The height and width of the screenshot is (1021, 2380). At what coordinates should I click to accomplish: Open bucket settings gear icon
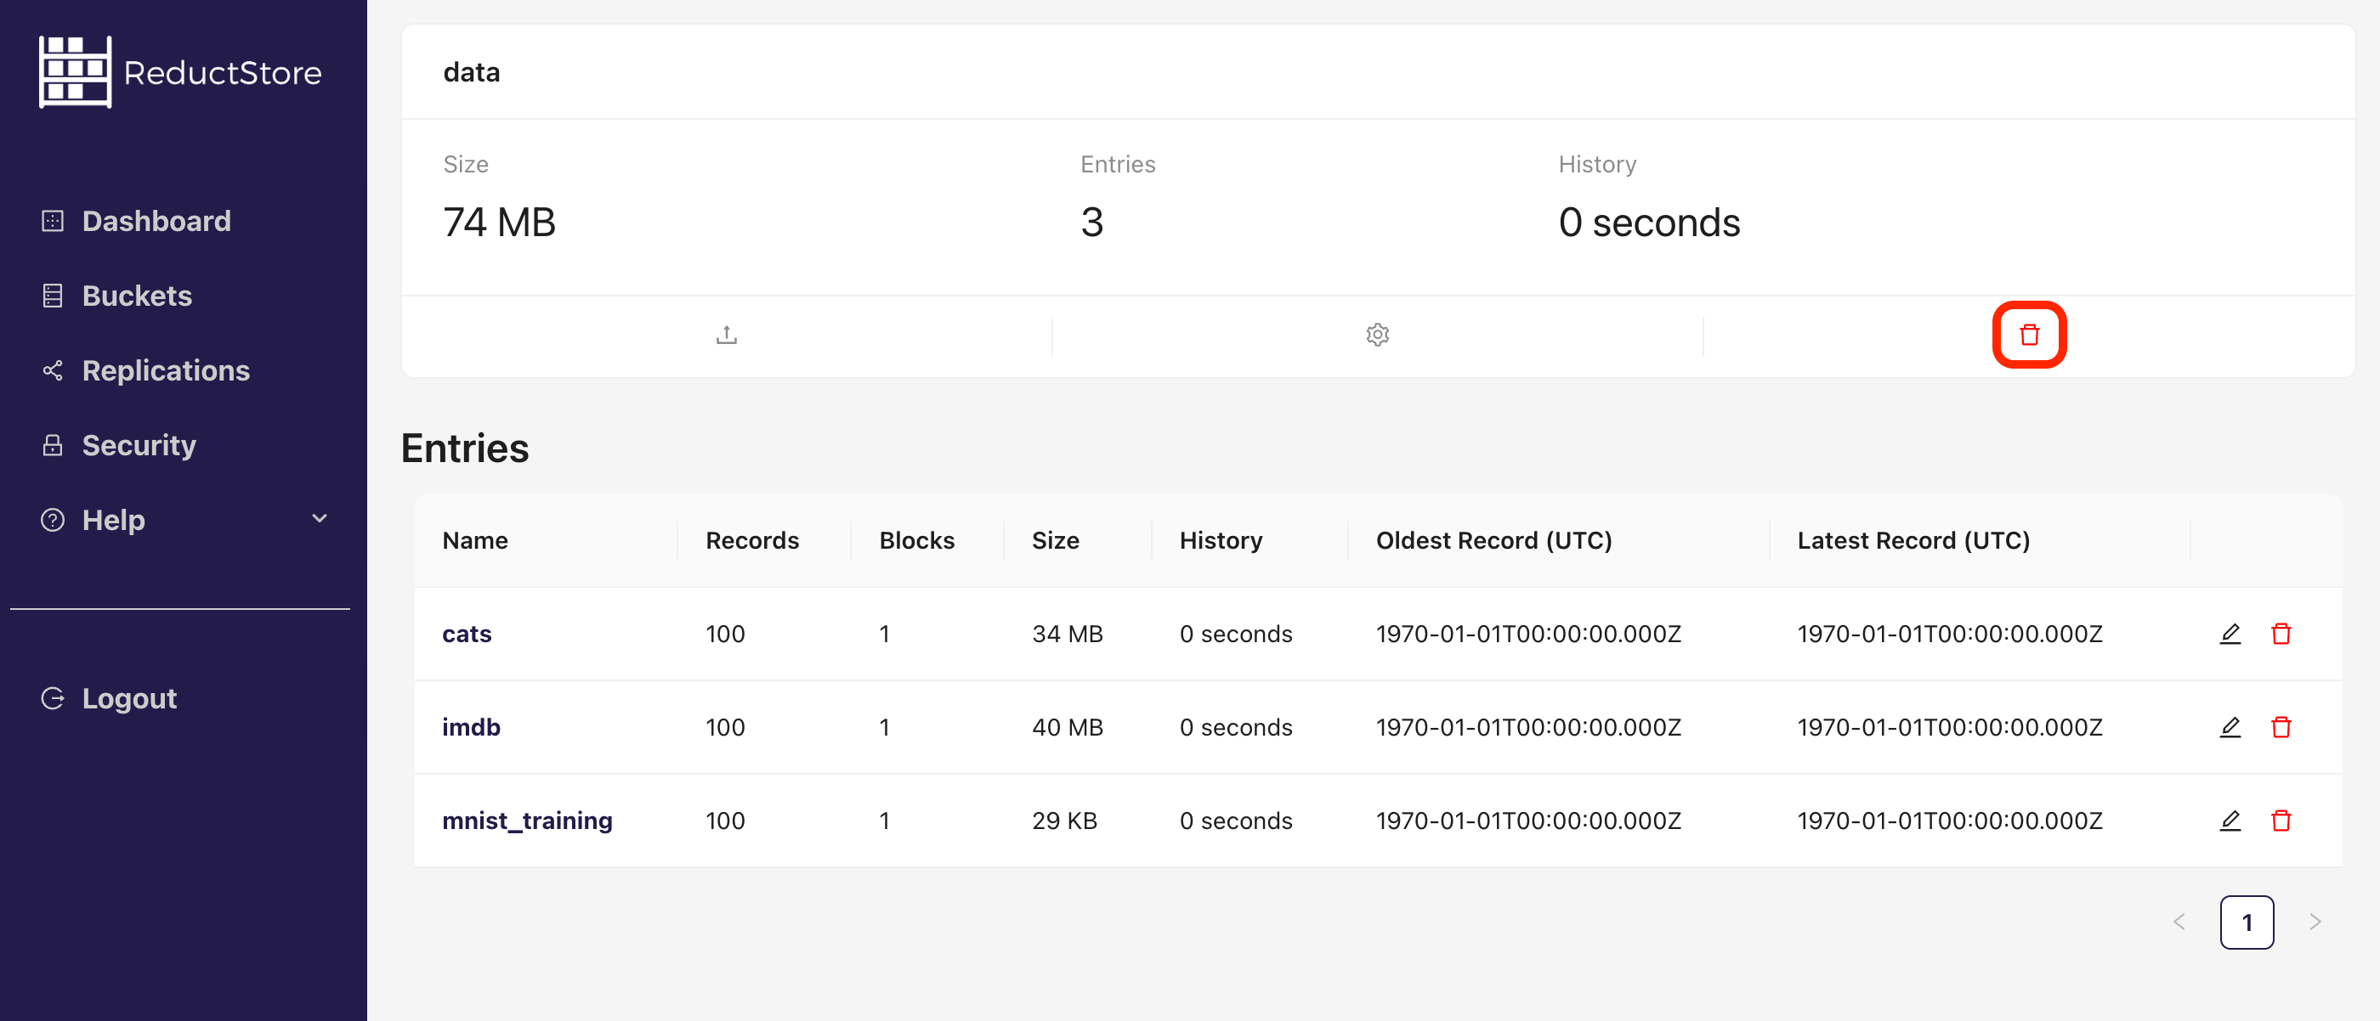pos(1377,336)
